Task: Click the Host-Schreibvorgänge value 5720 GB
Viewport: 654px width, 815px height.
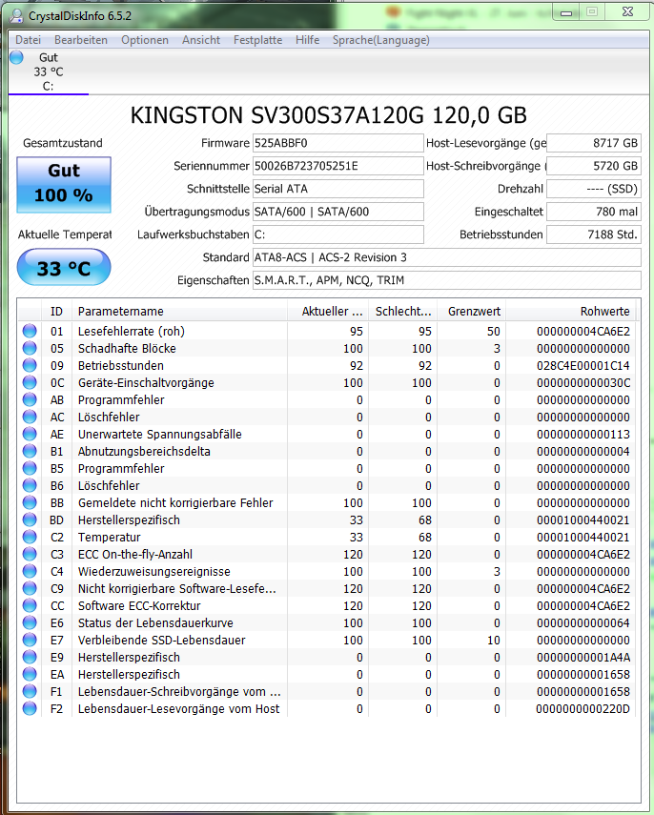Action: point(594,166)
